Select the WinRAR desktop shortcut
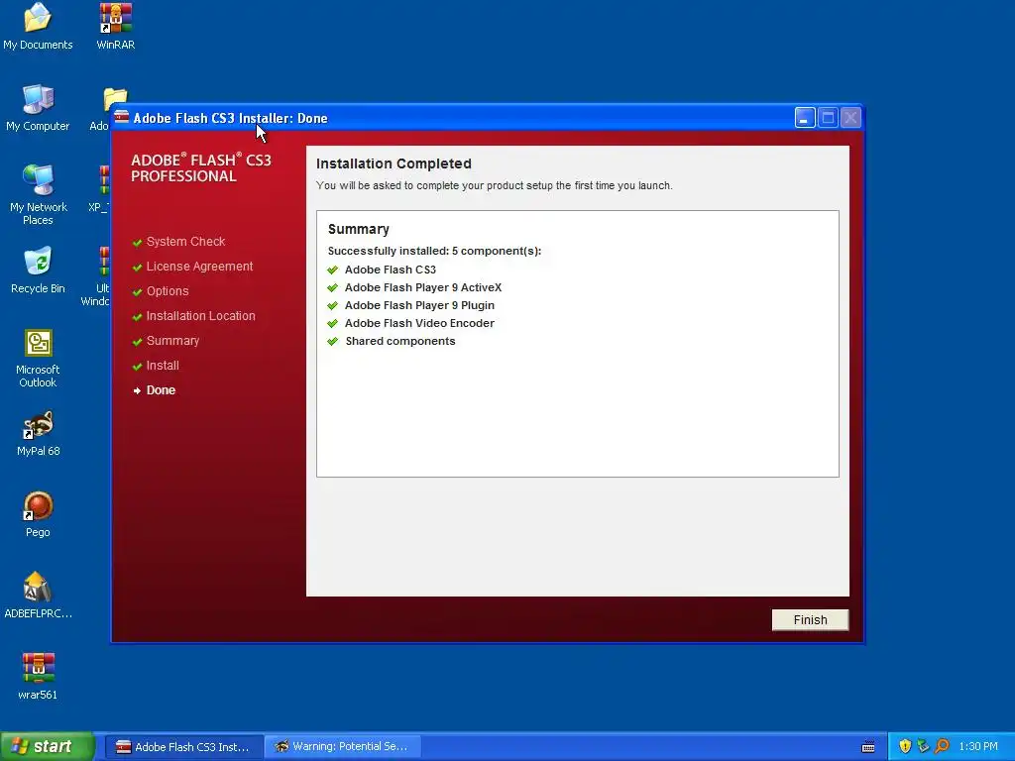The image size is (1015, 761). [115, 27]
